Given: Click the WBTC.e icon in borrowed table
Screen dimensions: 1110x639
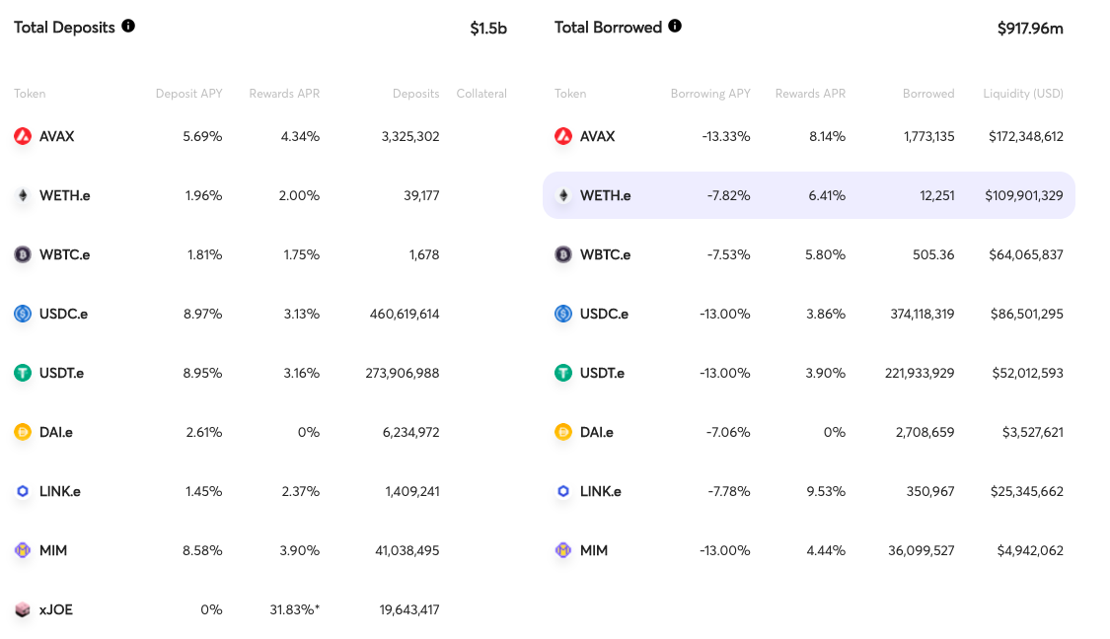Looking at the screenshot, I should 563,254.
